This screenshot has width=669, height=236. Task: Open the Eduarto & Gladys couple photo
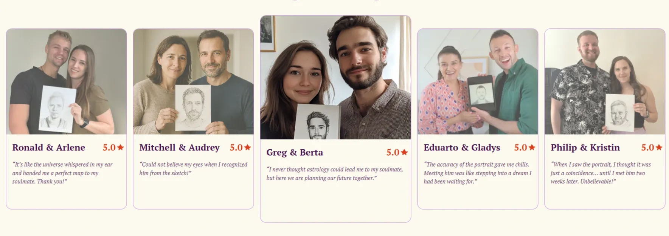pyautogui.click(x=478, y=81)
